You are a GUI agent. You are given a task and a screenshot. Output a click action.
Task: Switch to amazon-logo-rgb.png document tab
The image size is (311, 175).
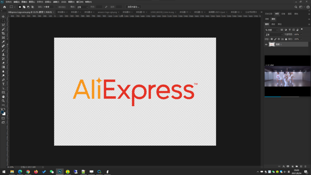pyautogui.click(x=107, y=12)
